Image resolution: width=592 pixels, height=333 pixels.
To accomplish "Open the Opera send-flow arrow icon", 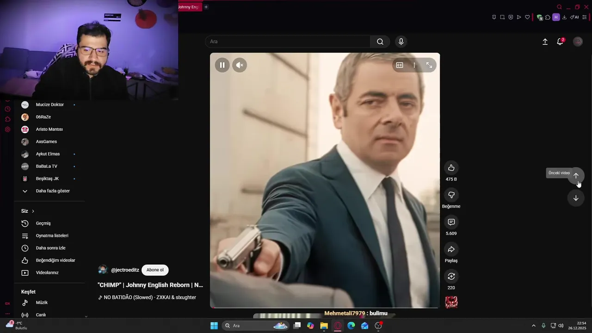I will (519, 17).
